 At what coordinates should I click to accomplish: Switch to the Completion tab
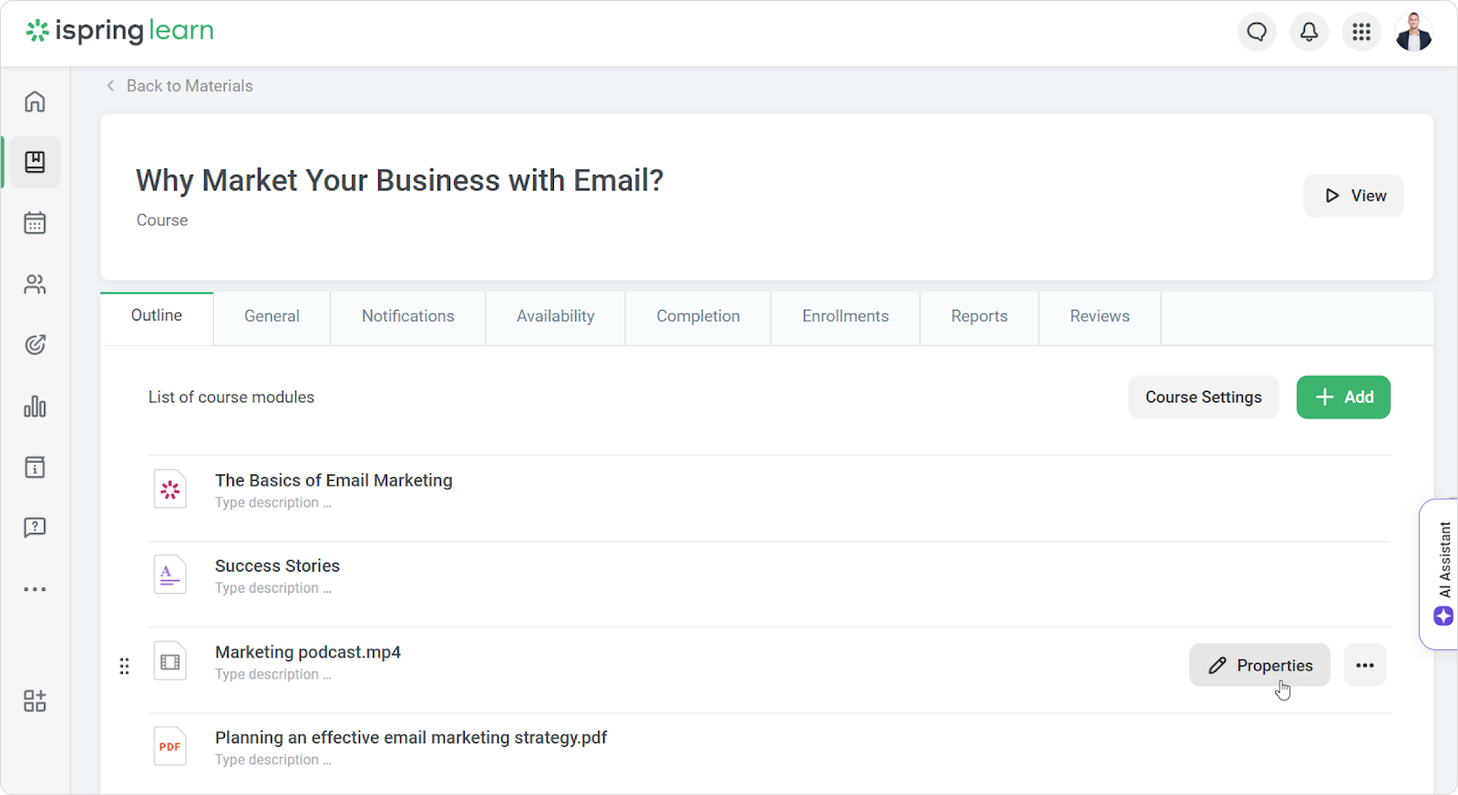698,316
